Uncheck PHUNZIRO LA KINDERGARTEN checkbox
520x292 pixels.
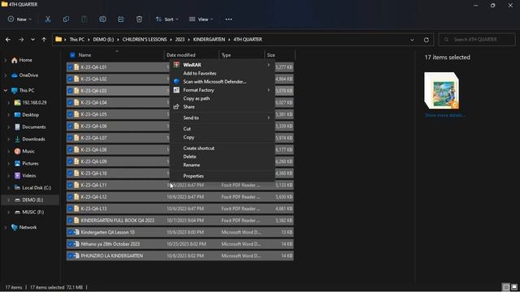(70, 255)
